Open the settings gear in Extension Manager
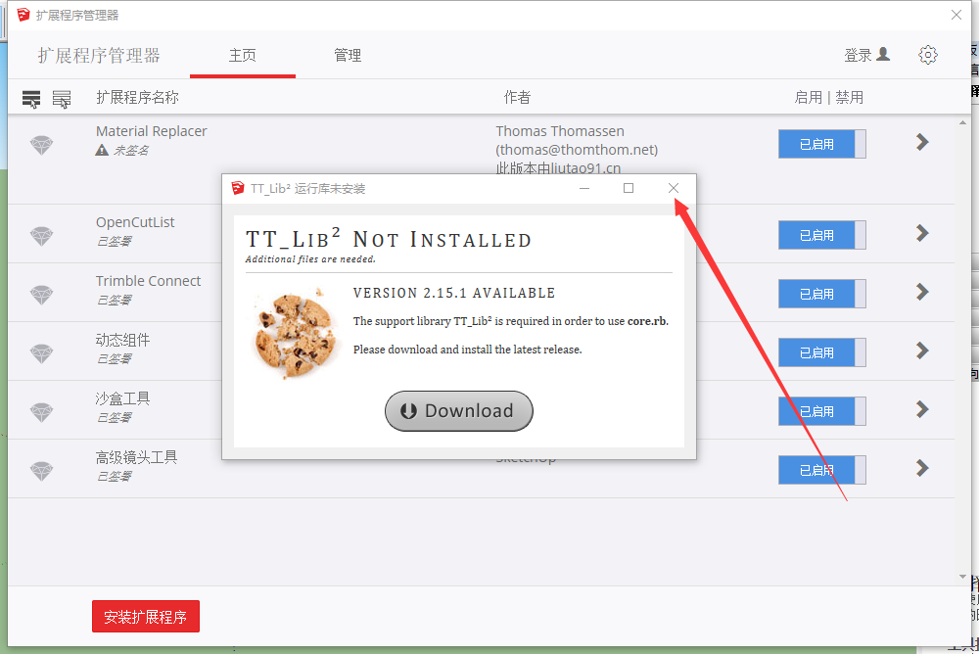Viewport: 979px width, 654px height. click(x=928, y=55)
